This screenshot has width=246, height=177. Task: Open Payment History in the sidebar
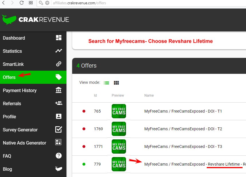(x=33, y=90)
